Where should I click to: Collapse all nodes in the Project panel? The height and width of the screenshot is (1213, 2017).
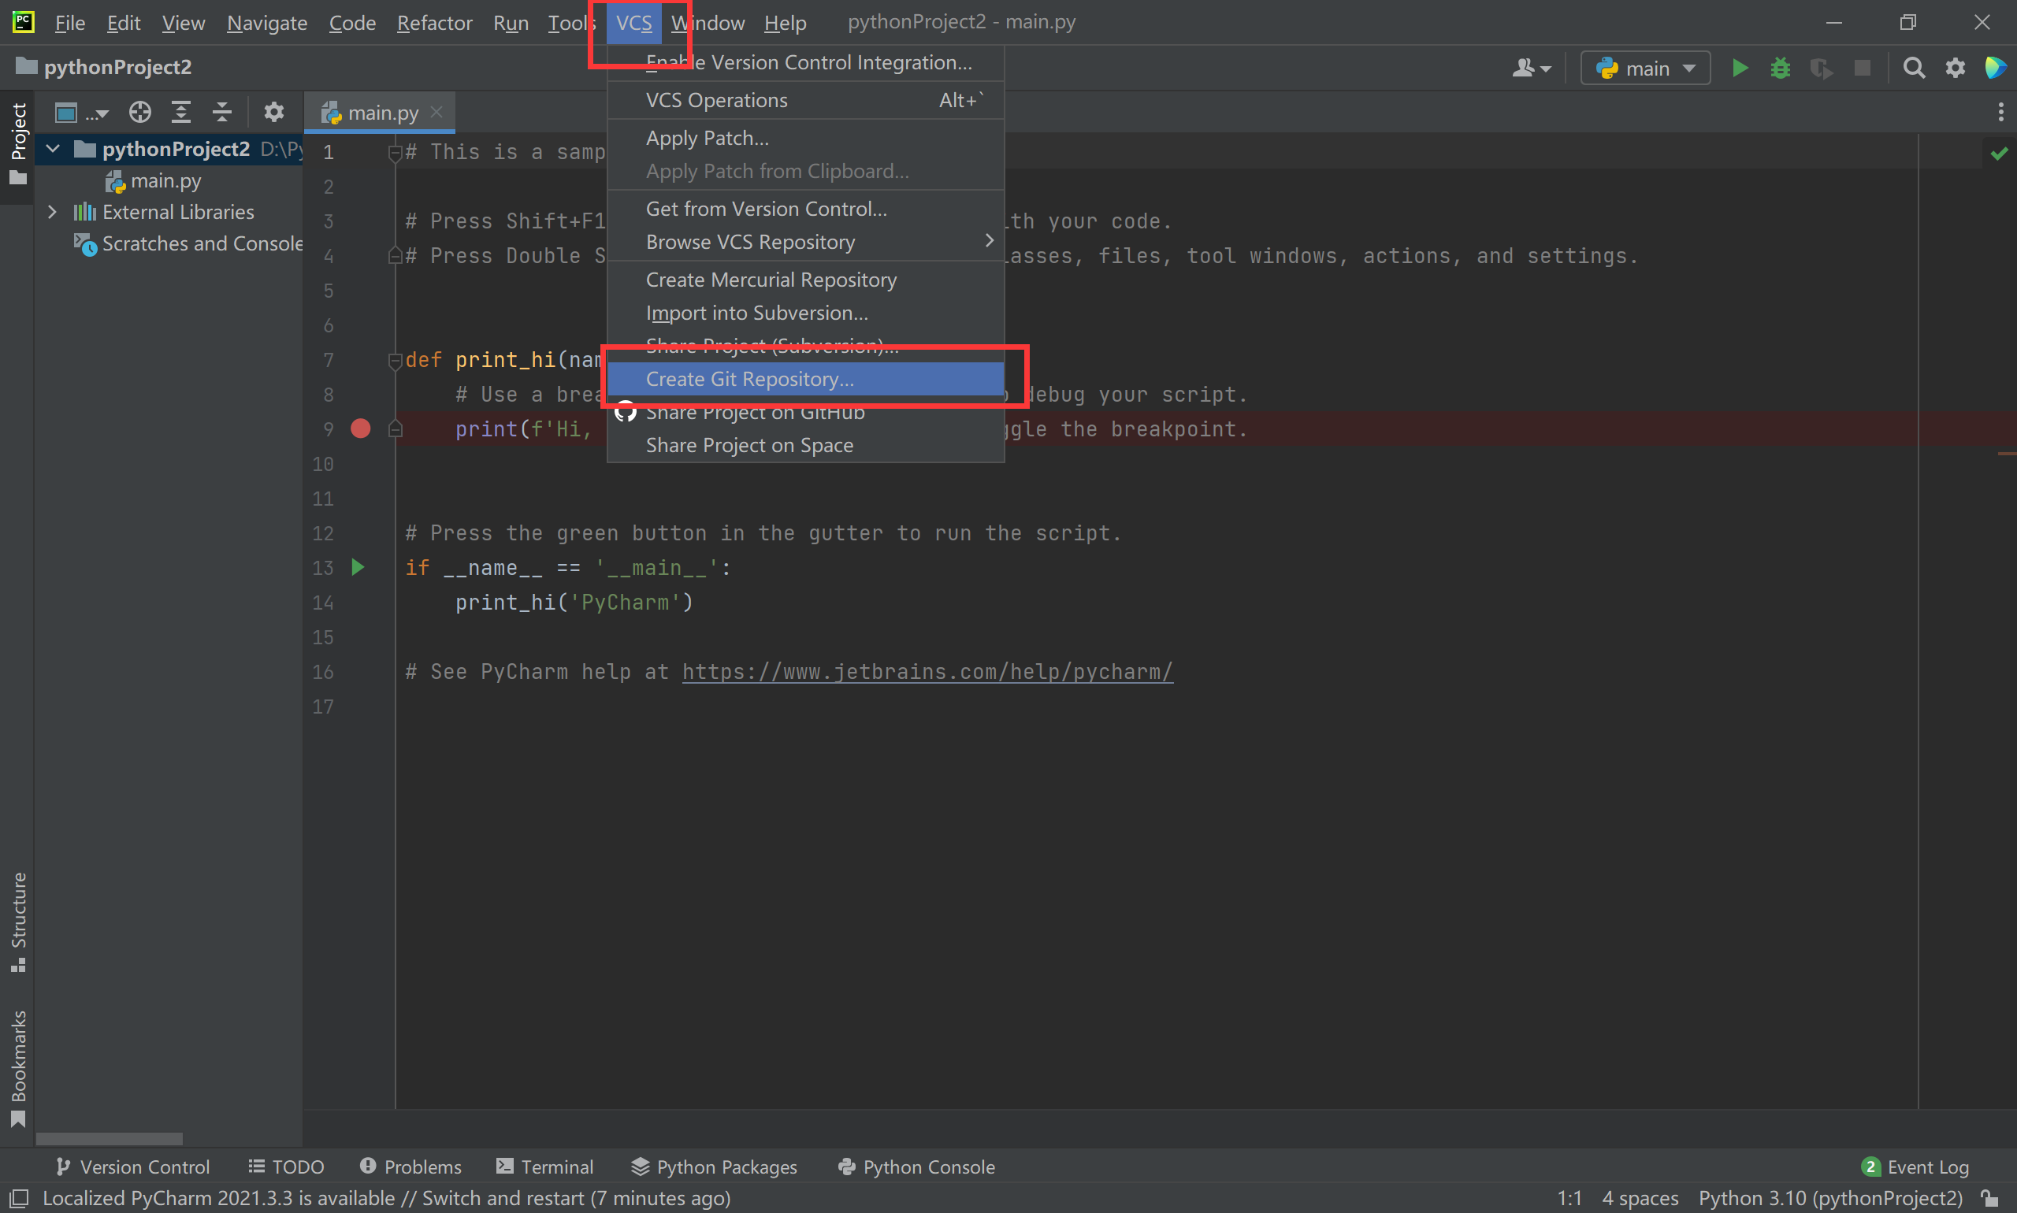click(x=221, y=112)
